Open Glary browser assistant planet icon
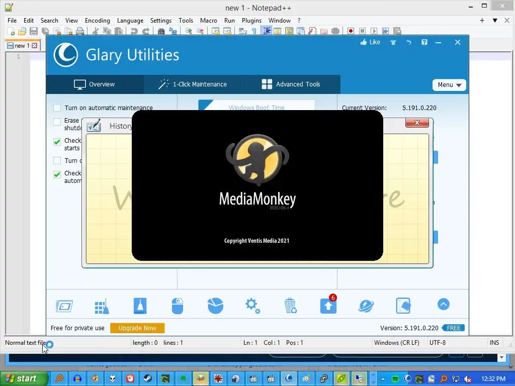The image size is (515, 386). pyautogui.click(x=366, y=306)
